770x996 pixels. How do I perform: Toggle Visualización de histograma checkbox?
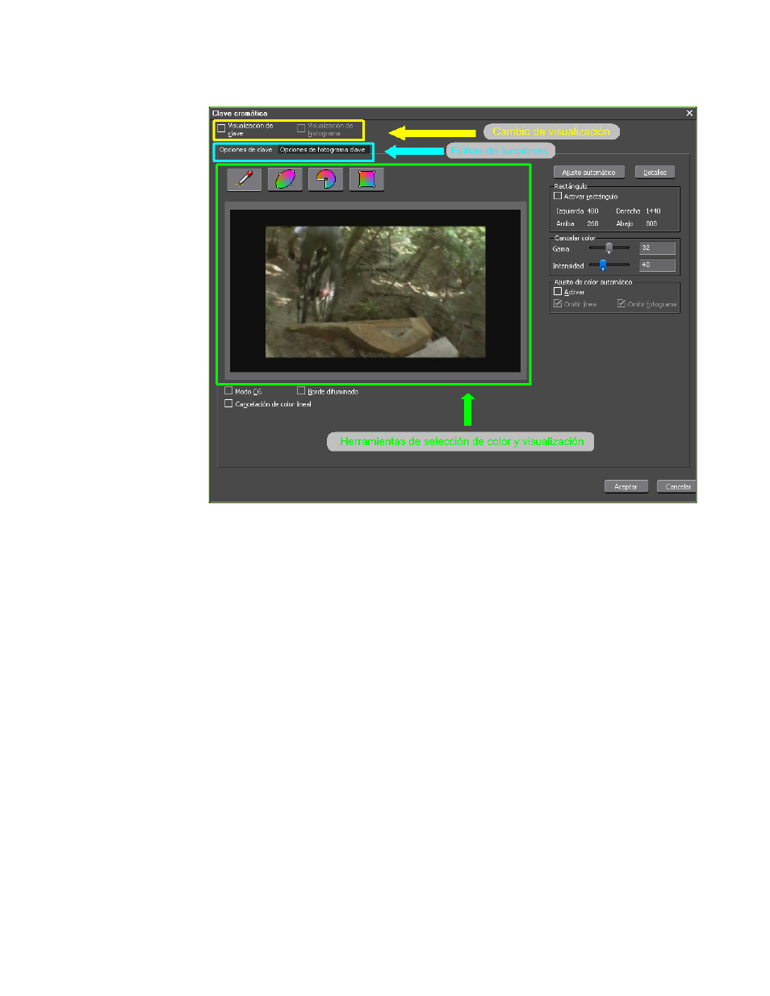[x=301, y=128]
